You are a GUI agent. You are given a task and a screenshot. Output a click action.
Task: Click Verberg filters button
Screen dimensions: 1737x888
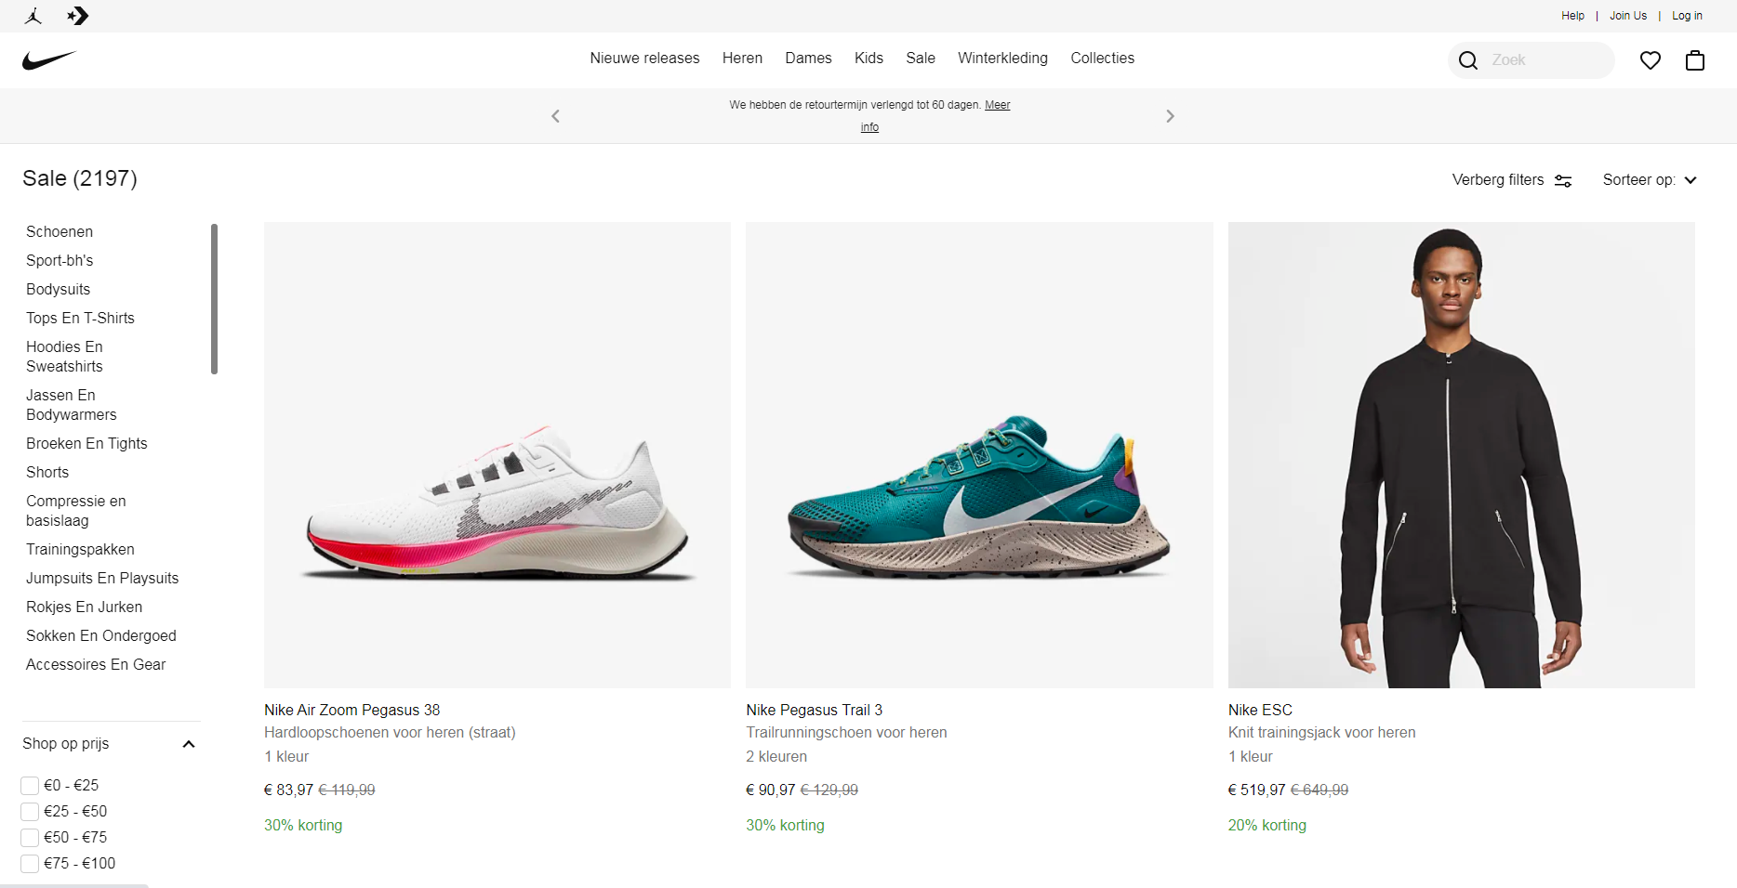(x=1512, y=180)
